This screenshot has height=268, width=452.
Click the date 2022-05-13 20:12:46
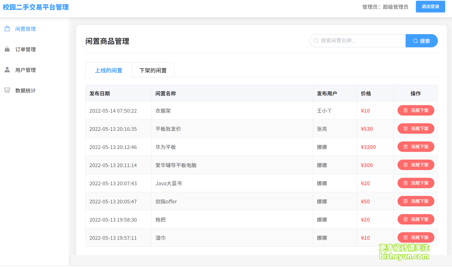point(113,147)
